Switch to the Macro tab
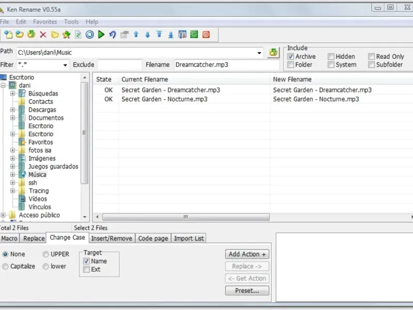 coord(9,238)
